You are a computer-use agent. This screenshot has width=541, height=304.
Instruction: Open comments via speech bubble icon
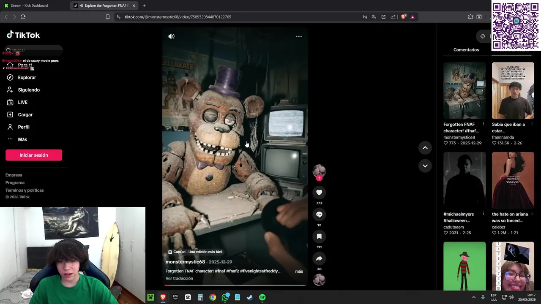coord(319,214)
